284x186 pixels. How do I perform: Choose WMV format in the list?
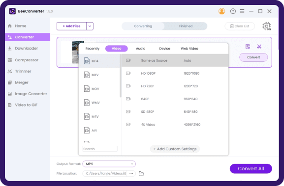99,103
